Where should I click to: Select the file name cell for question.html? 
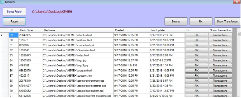point(78,76)
